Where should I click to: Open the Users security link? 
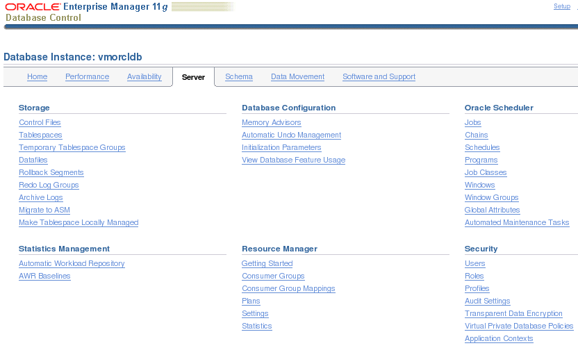pyautogui.click(x=475, y=263)
